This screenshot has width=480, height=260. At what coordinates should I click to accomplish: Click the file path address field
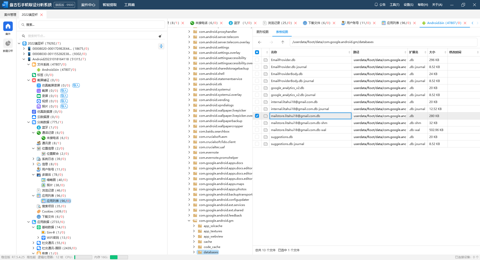point(383,42)
